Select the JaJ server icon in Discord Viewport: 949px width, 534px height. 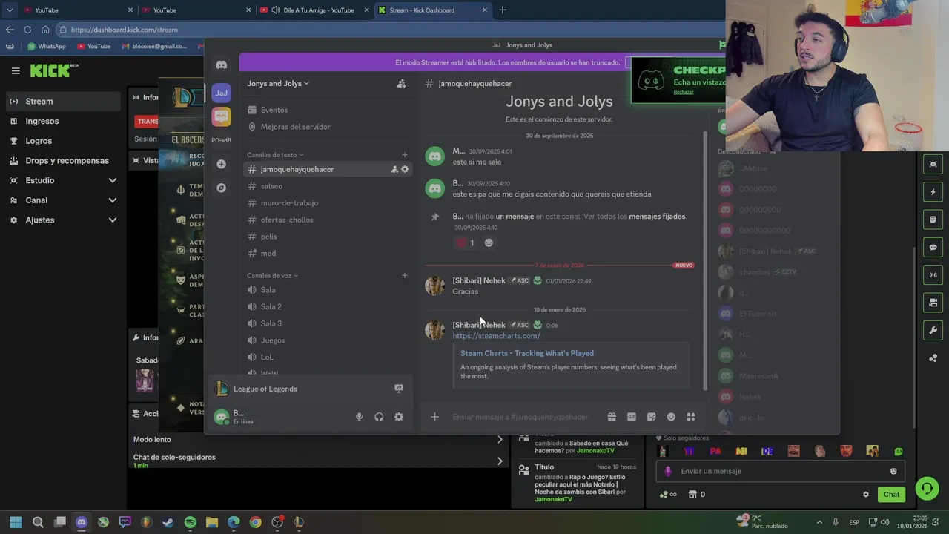click(x=221, y=93)
